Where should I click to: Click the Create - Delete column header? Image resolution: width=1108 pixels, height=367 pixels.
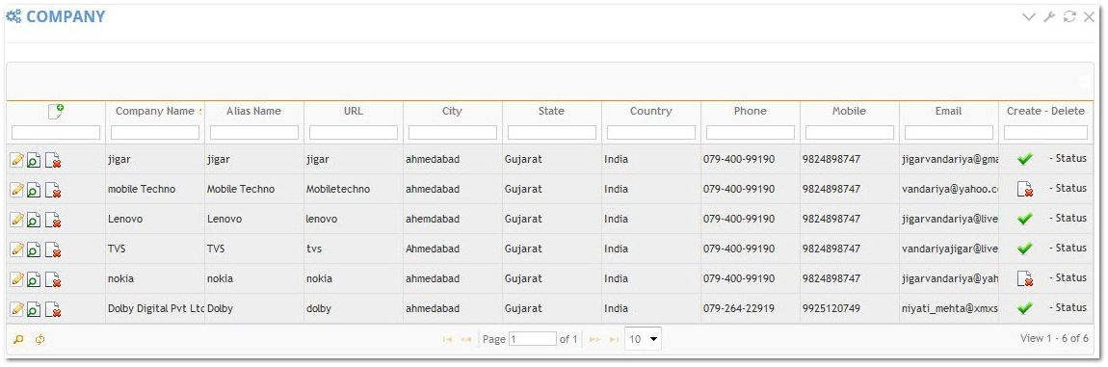pos(1045,111)
